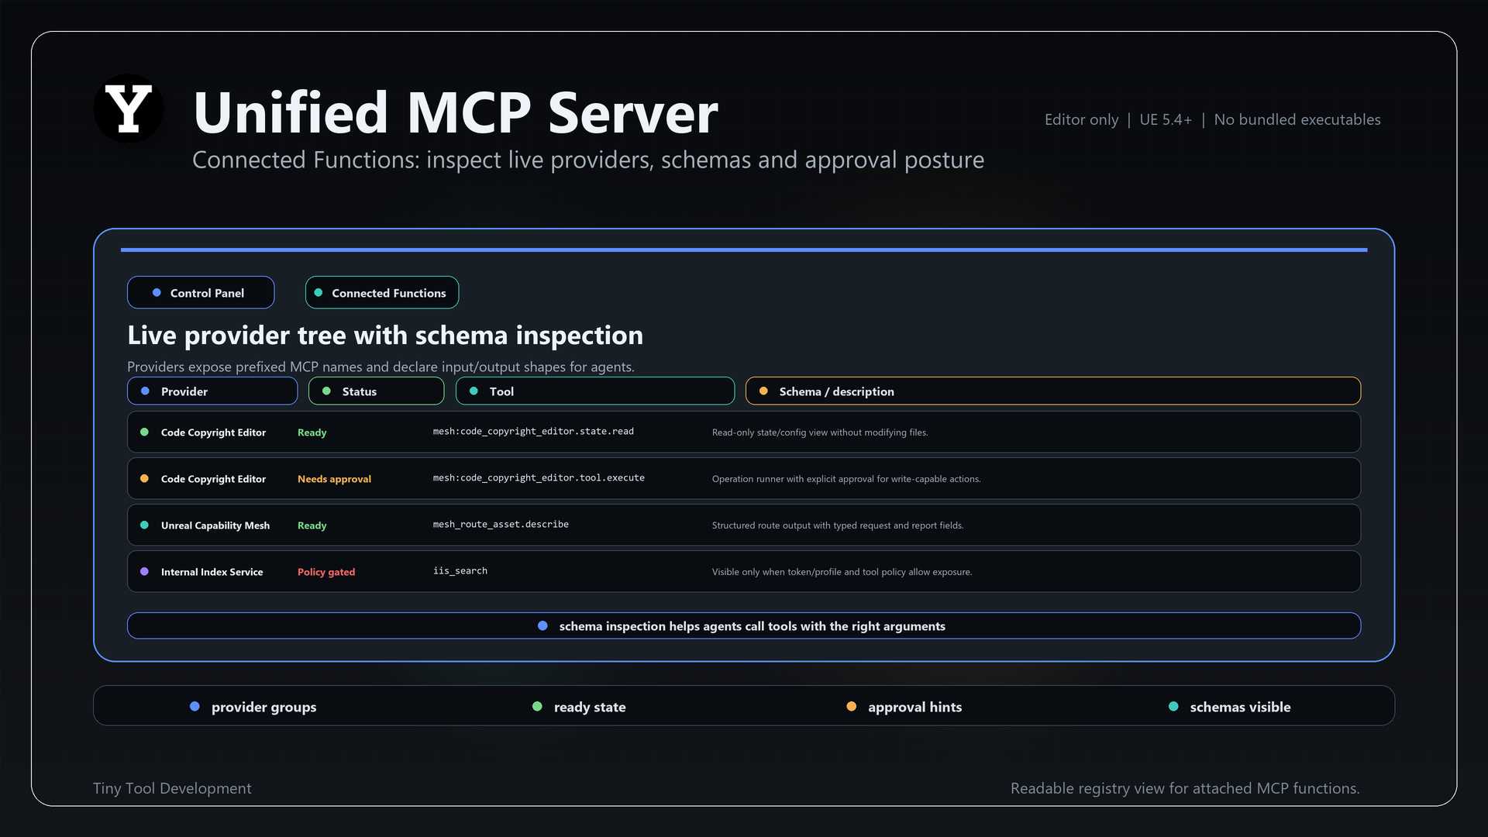
Task: Click the No bundled executables label
Action: click(x=1297, y=119)
